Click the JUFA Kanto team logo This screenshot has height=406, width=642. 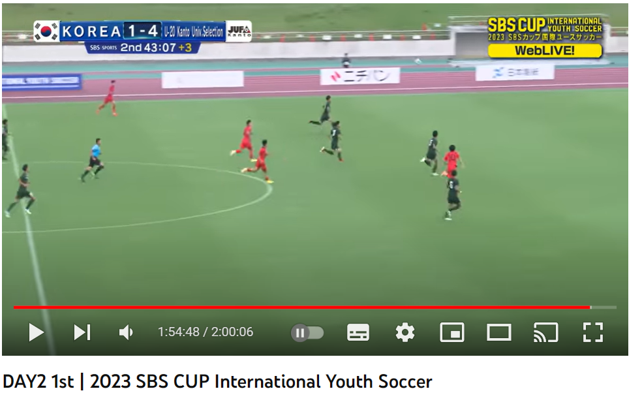pos(239,31)
